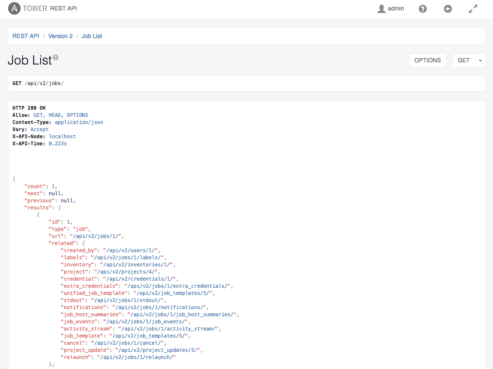493x369 pixels.
Task: Click the "next" key in JSON
Action: tap(34, 194)
